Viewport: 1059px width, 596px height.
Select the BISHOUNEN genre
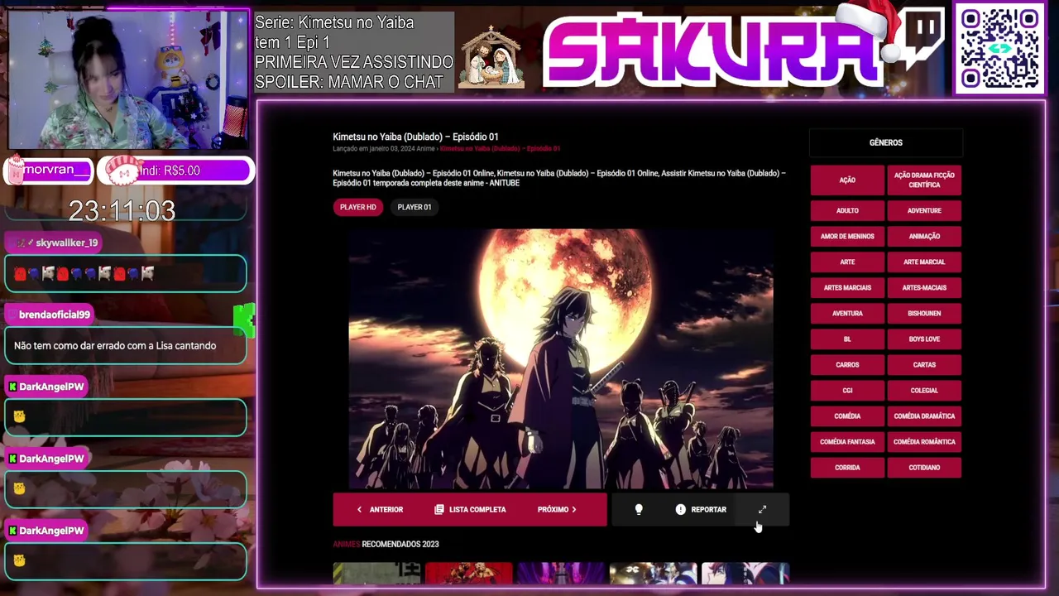[924, 314]
